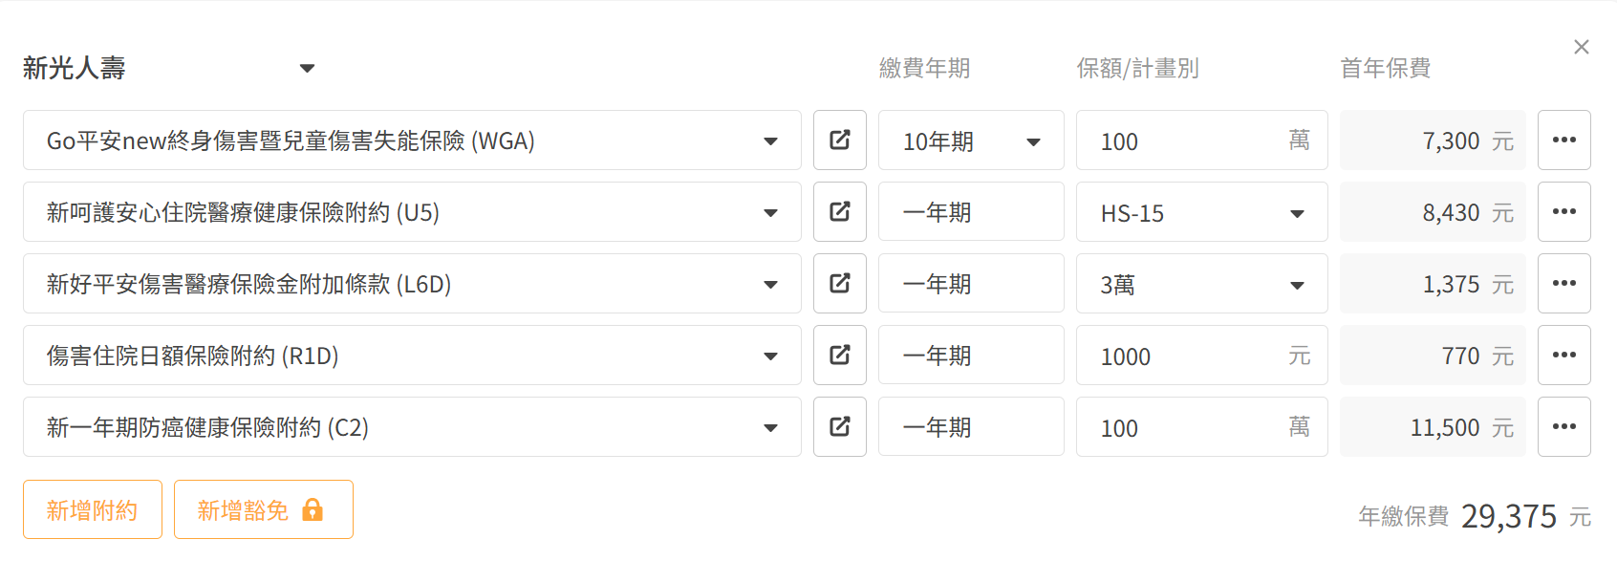Open external link for 傷害住院日額 (R1D) rider
This screenshot has width=1617, height=561.
click(x=839, y=356)
